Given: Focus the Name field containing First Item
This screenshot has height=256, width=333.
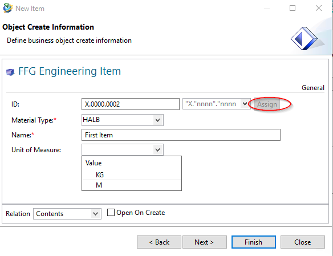Looking at the screenshot, I should pos(181,135).
